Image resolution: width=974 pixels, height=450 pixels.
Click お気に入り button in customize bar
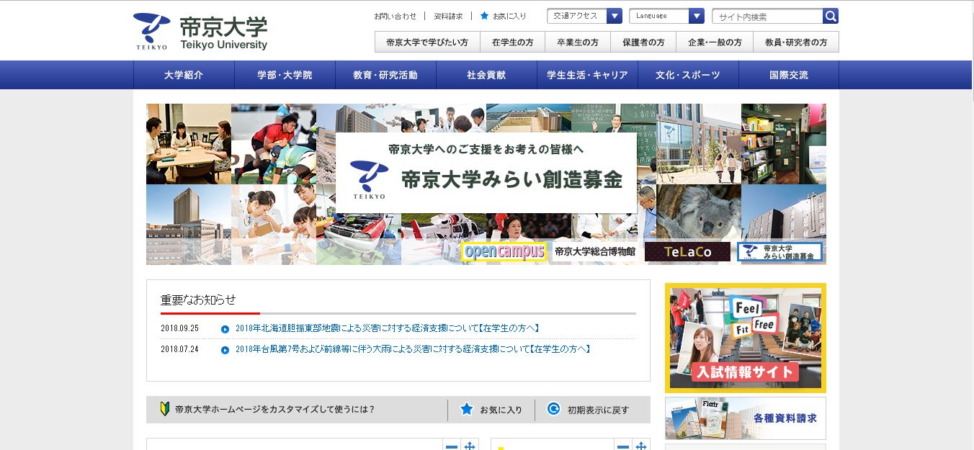click(491, 410)
